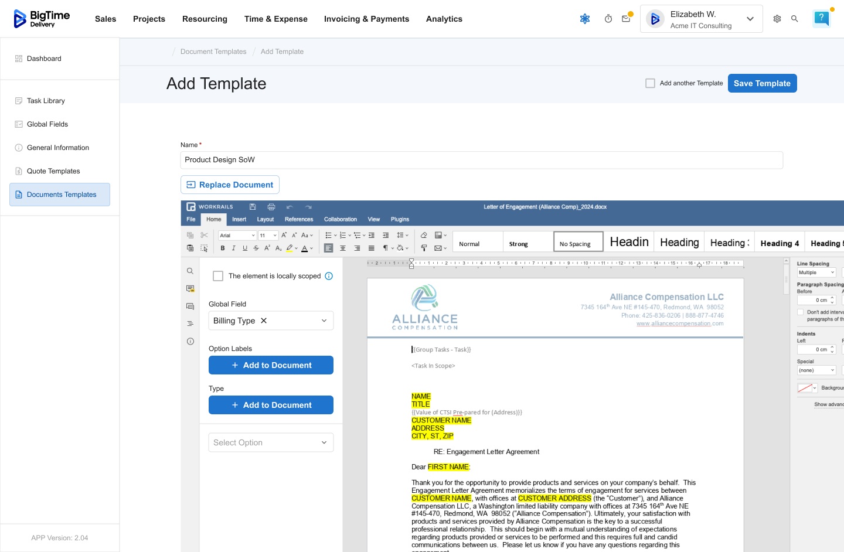The image size is (844, 552).
Task: Click the save icon in Workrails header
Action: tap(253, 207)
